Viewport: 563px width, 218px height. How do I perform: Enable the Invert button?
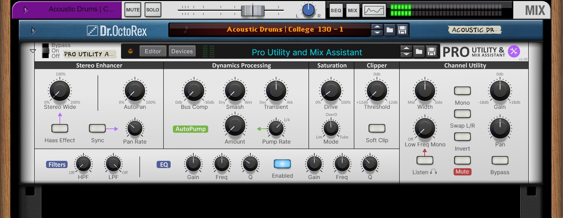click(x=463, y=137)
